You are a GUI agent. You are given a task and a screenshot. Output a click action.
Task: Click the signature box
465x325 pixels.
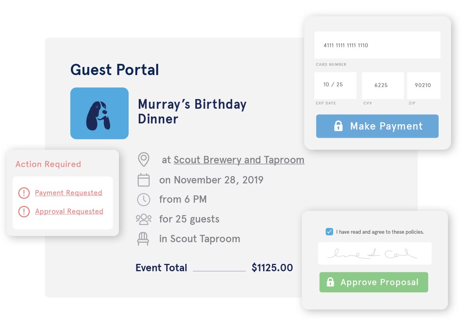pos(374,253)
